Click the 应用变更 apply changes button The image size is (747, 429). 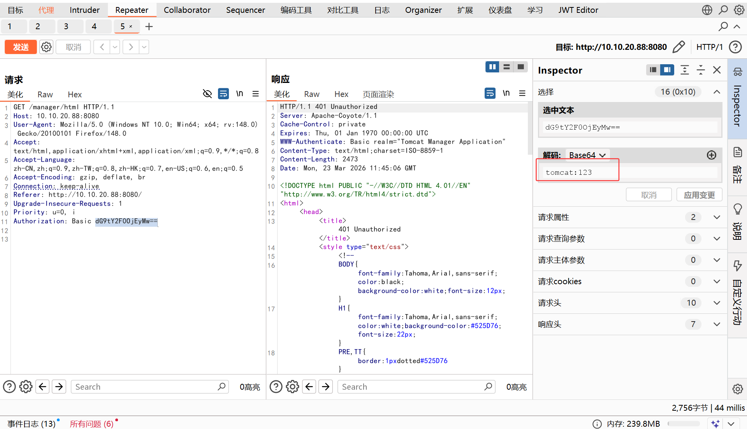(x=699, y=195)
